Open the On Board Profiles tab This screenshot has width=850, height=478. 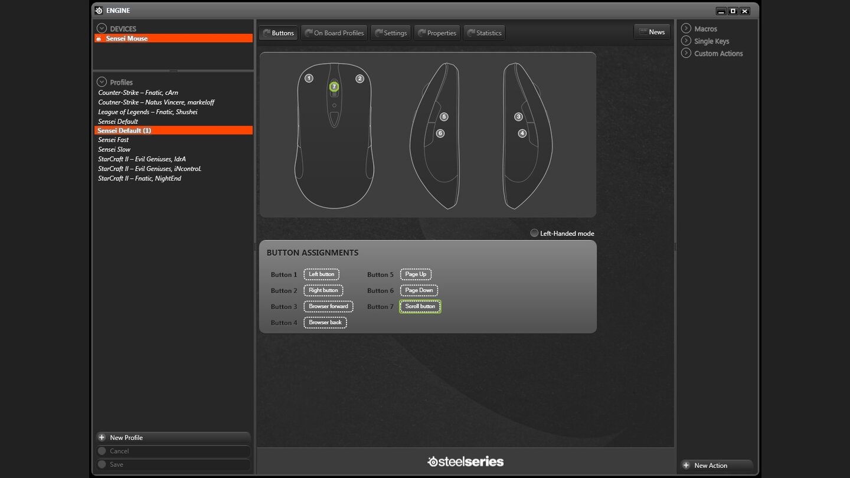(334, 33)
